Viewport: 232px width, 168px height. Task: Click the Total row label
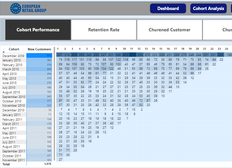click(x=6, y=164)
